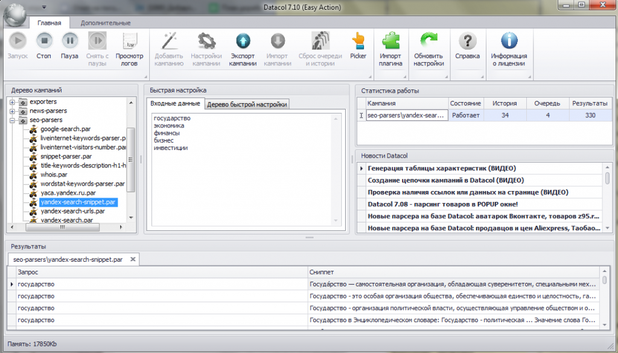
Task: Open news item Создание цепочки кампаний
Action: 445,180
